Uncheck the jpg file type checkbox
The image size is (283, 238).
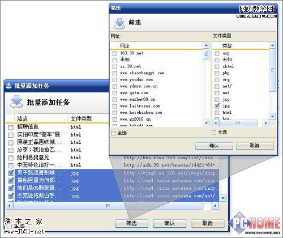pyautogui.click(x=217, y=106)
